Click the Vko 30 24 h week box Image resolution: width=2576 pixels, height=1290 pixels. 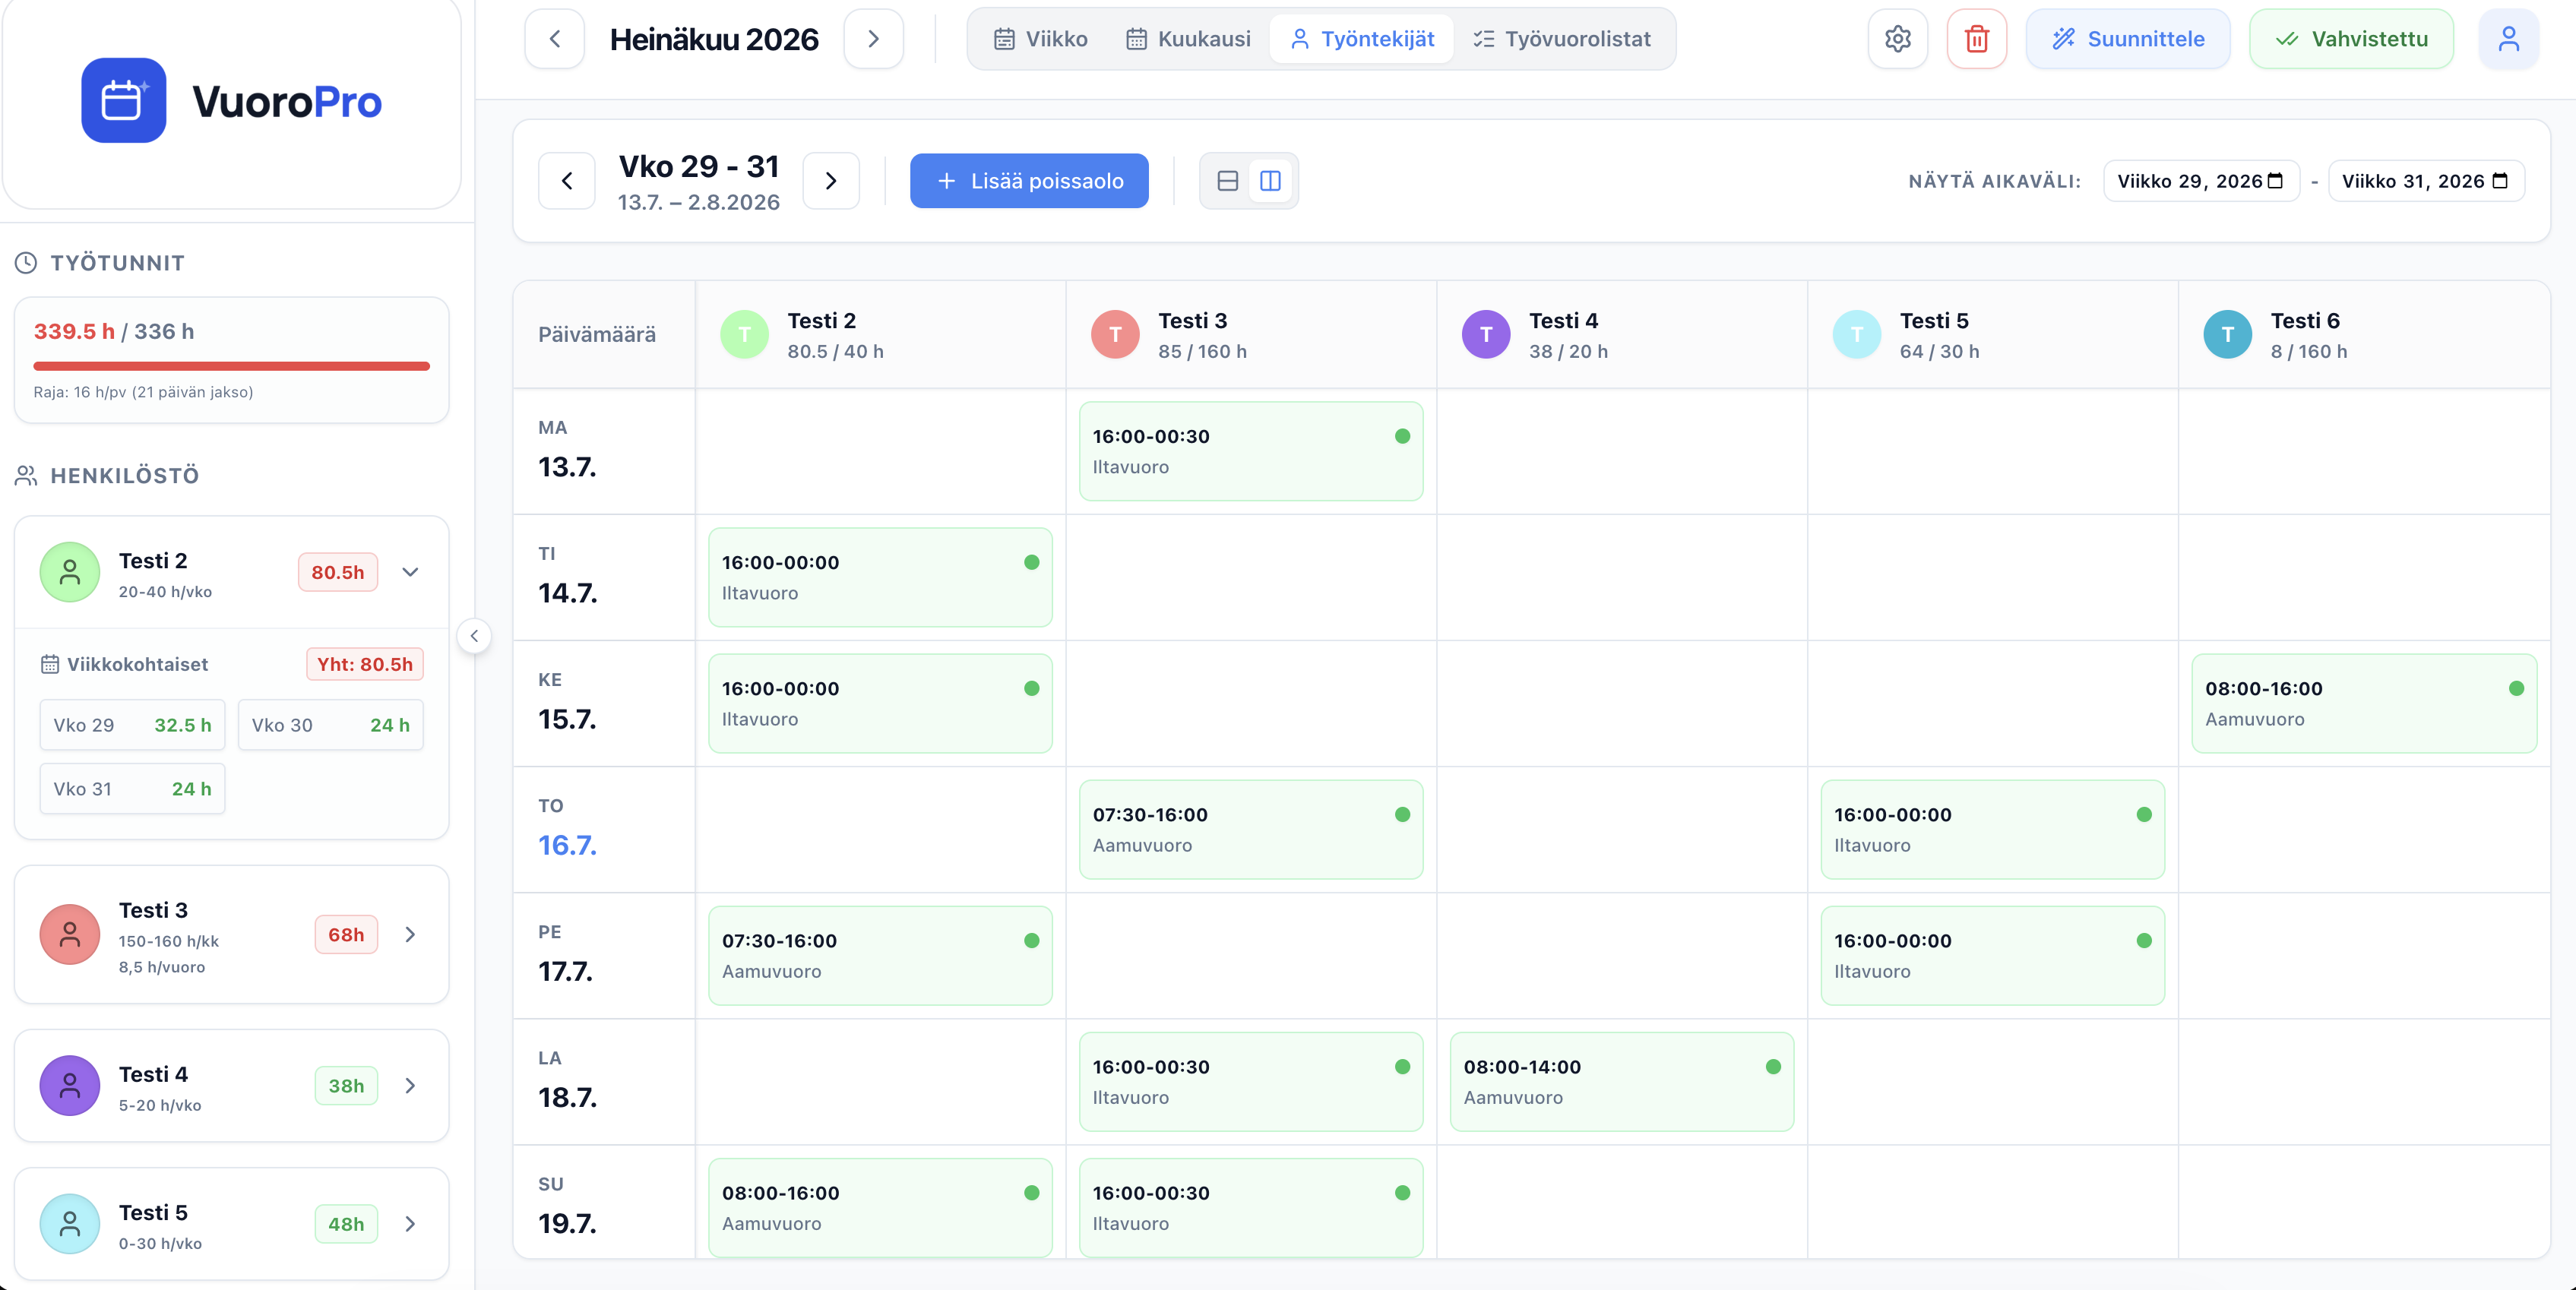330,725
